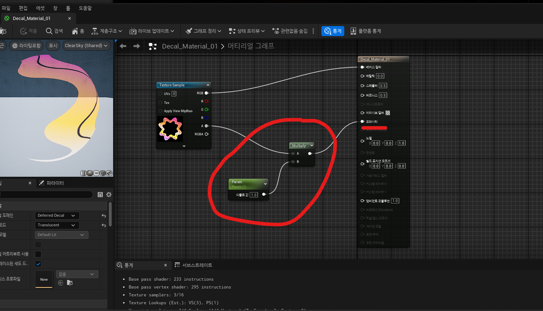Collapse the Texture Sample node arrow

tap(208, 85)
